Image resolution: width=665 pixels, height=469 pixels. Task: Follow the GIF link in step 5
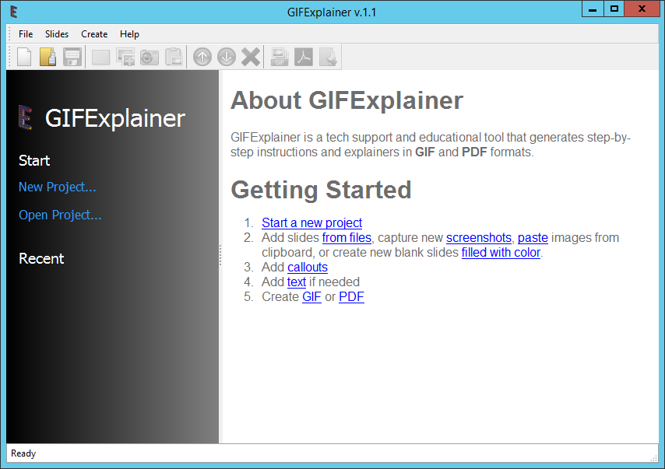coord(311,297)
